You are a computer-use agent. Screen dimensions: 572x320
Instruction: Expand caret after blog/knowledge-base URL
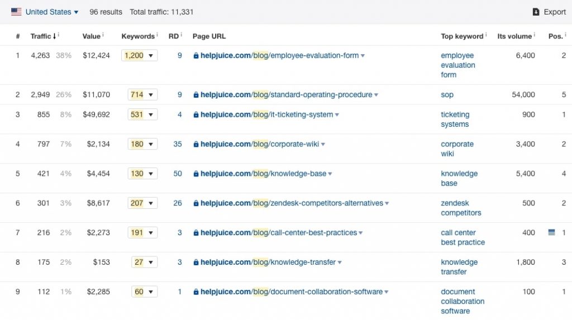(330, 174)
